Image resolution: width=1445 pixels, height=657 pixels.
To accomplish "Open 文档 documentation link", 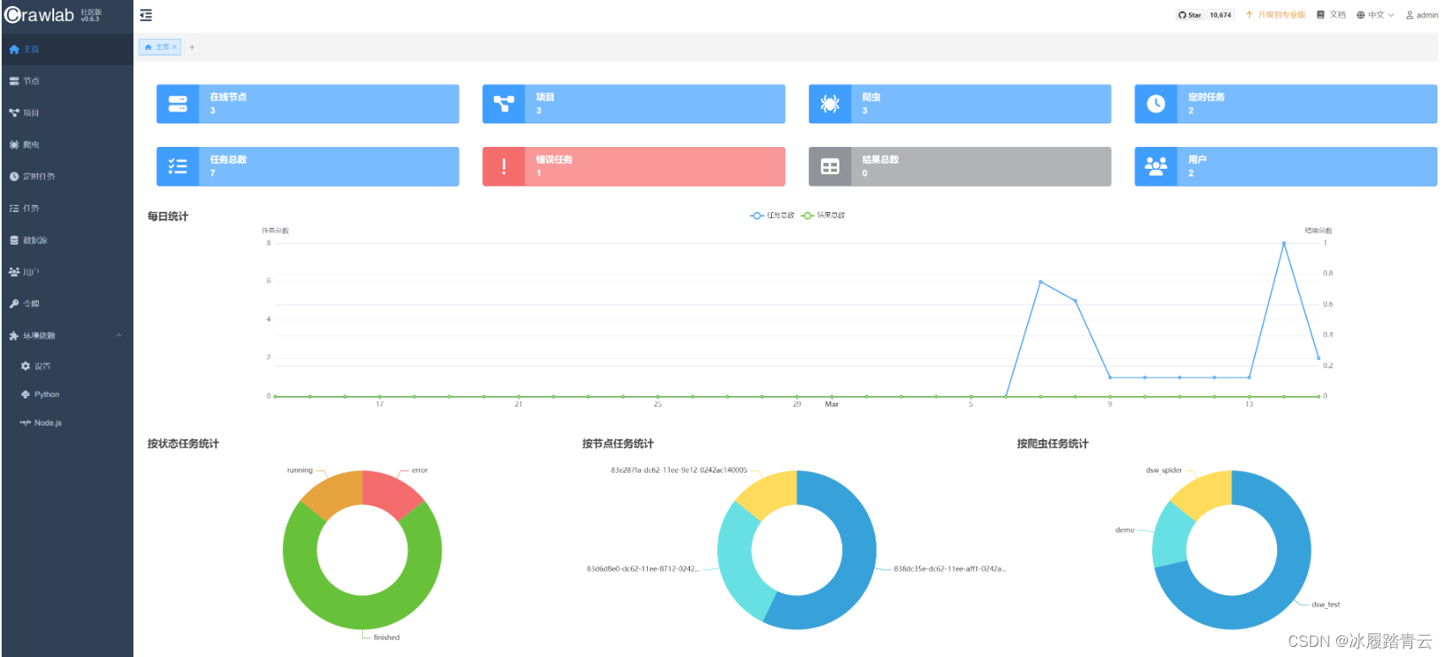I will pos(1332,15).
